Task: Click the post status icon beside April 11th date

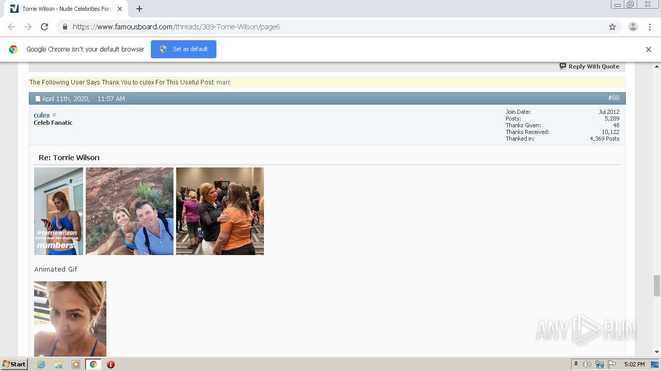Action: tap(38, 99)
